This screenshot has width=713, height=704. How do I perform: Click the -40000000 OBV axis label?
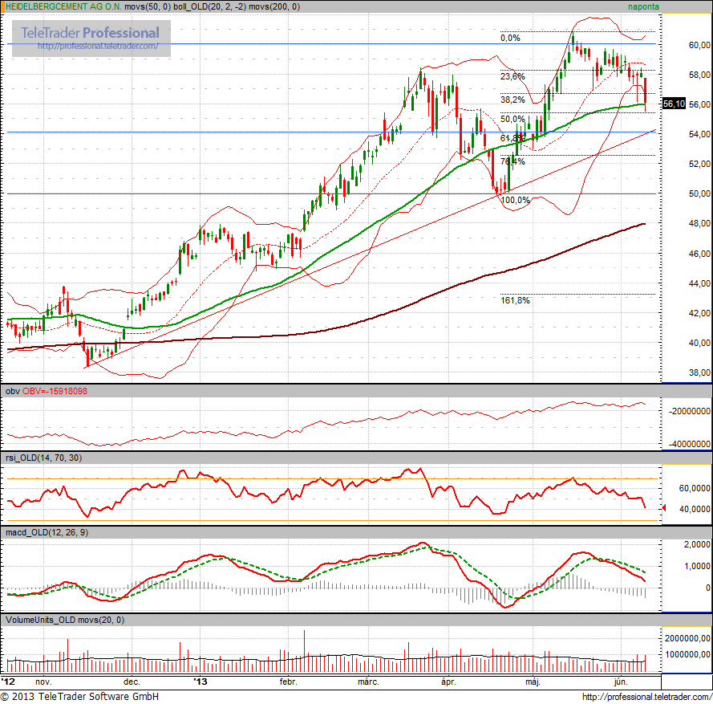(x=690, y=444)
